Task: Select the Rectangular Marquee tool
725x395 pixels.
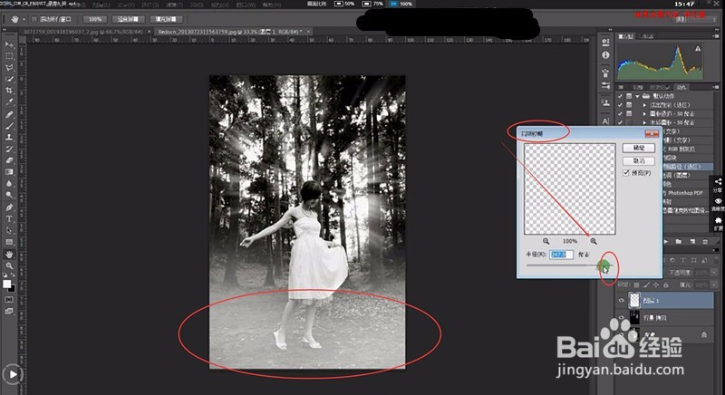Action: 9,56
